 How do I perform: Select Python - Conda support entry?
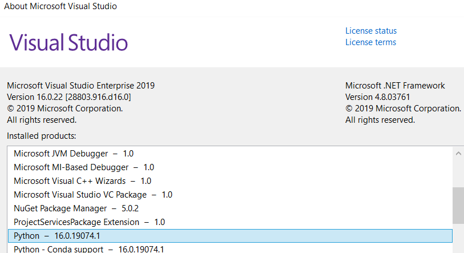click(230, 249)
